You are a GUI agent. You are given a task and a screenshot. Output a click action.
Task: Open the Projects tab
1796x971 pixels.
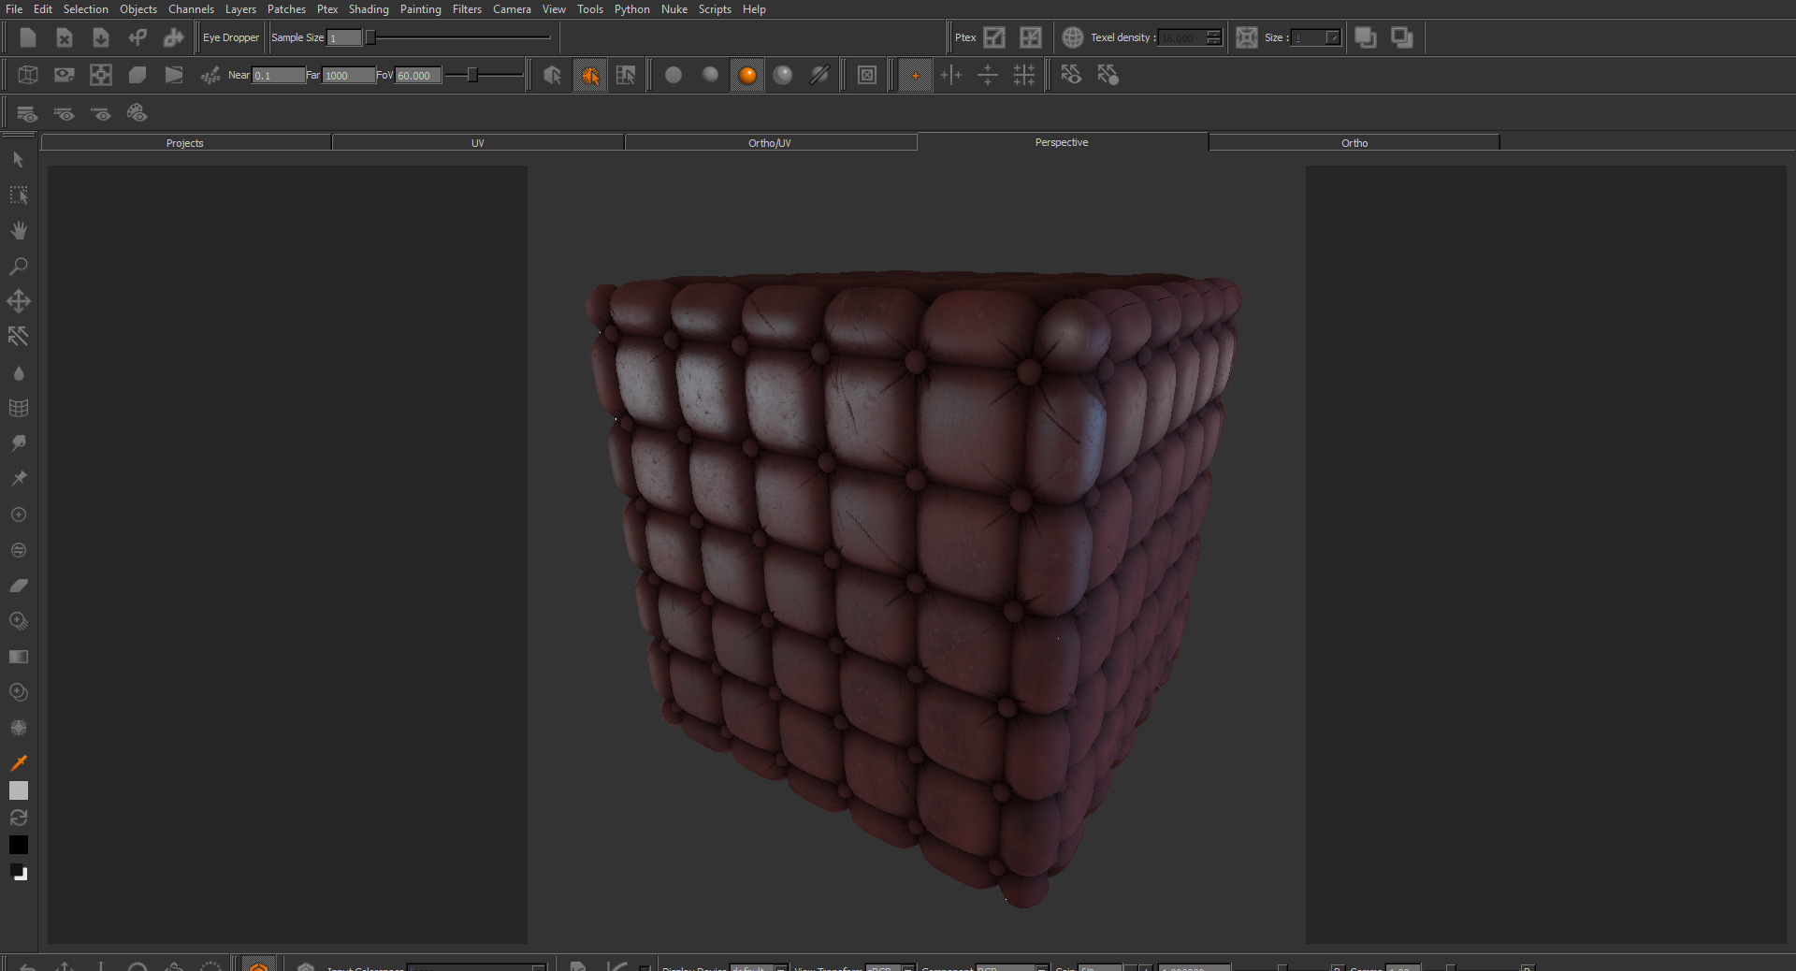pyautogui.click(x=185, y=143)
